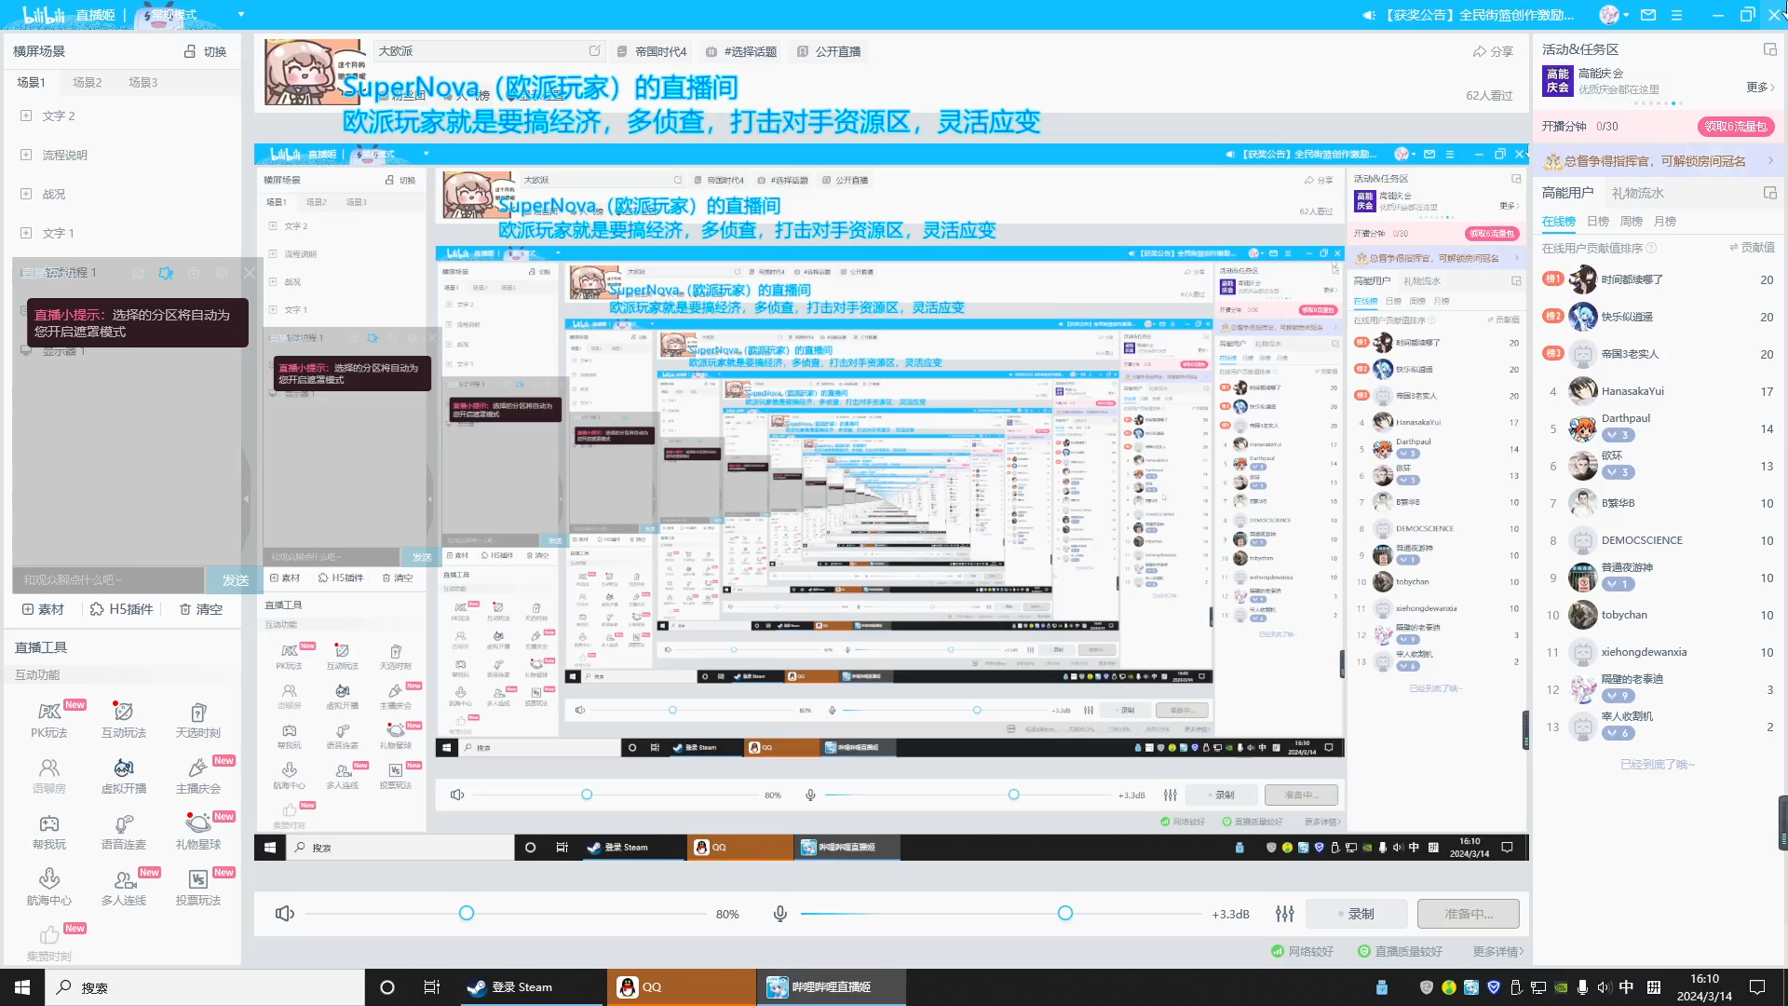Open the H5插件 button
This screenshot has width=1788, height=1006.
[121, 609]
